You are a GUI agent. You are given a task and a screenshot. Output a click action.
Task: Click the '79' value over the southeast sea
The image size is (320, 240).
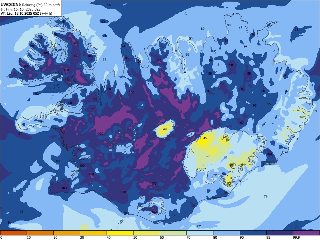click(x=266, y=196)
